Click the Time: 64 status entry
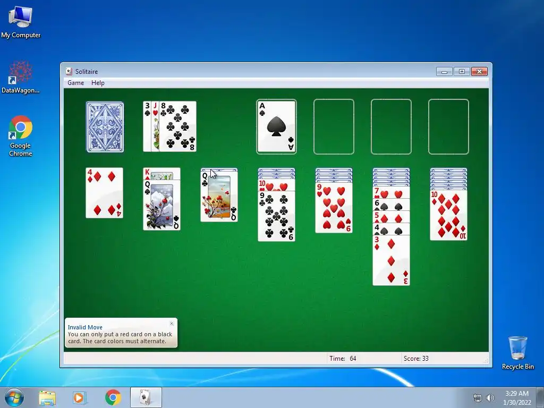 [x=343, y=359]
